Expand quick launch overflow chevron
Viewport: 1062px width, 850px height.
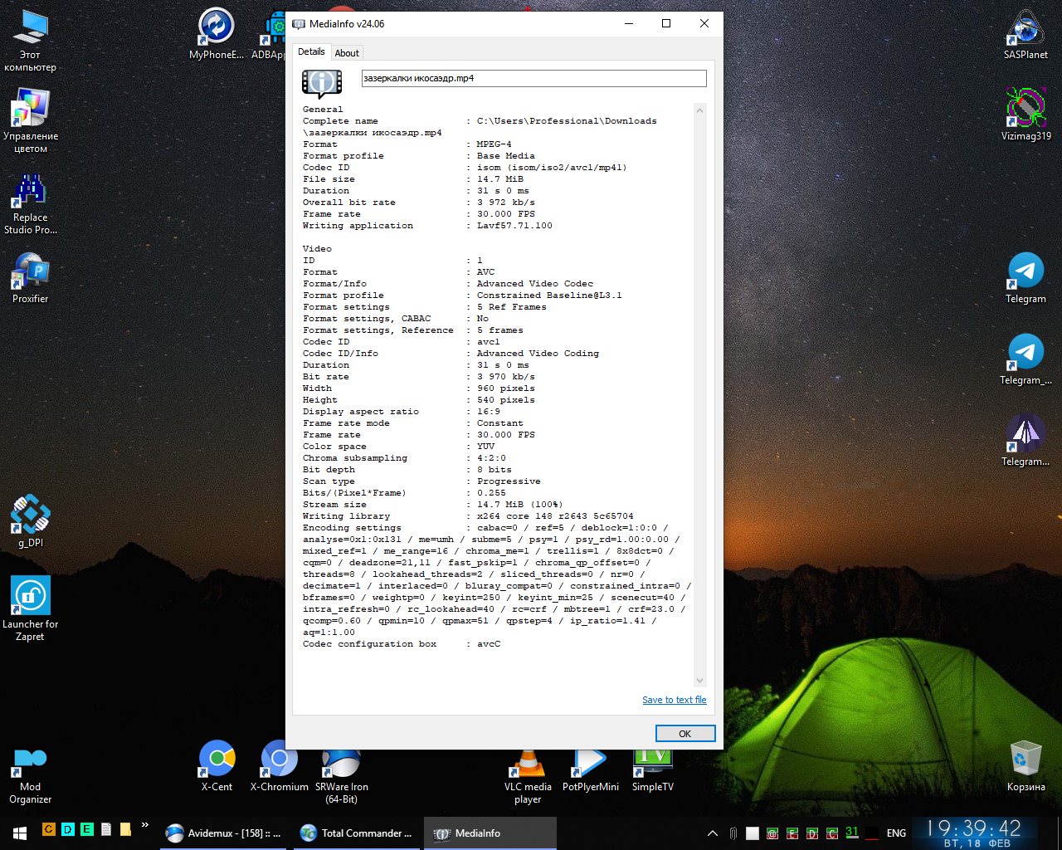pos(145,825)
